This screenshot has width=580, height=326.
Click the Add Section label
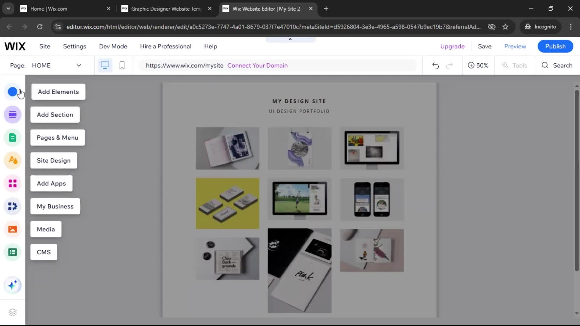click(x=55, y=115)
